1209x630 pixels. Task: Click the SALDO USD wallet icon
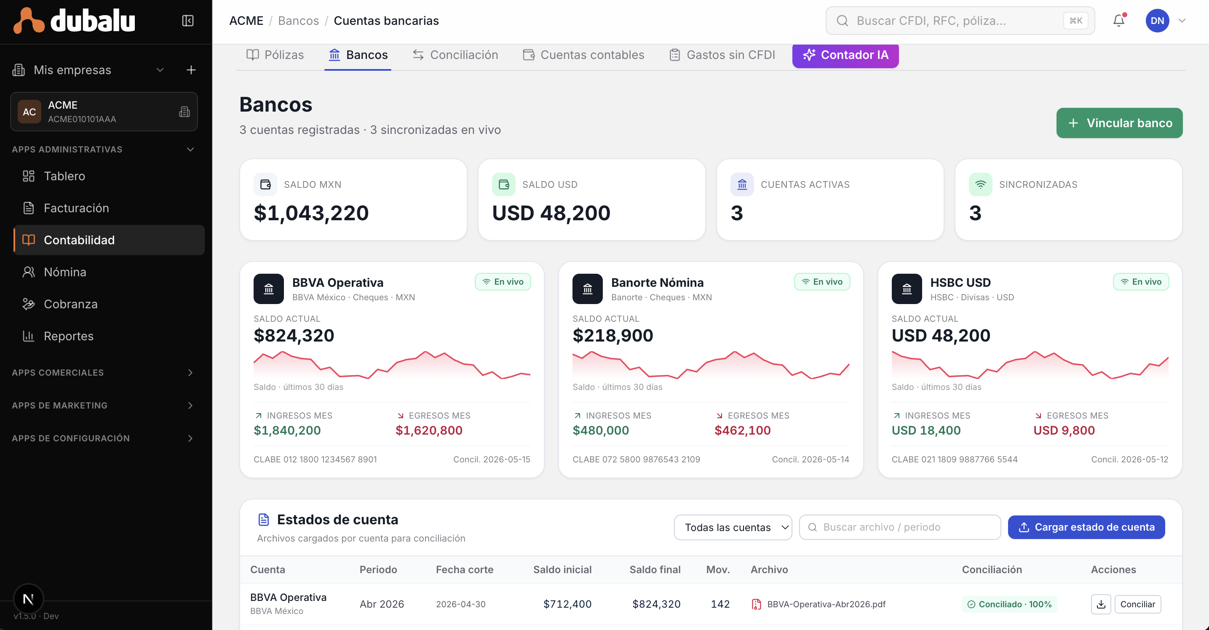click(x=503, y=184)
